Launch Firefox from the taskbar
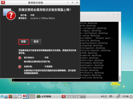This screenshot has width=133, height=99. 10,96
